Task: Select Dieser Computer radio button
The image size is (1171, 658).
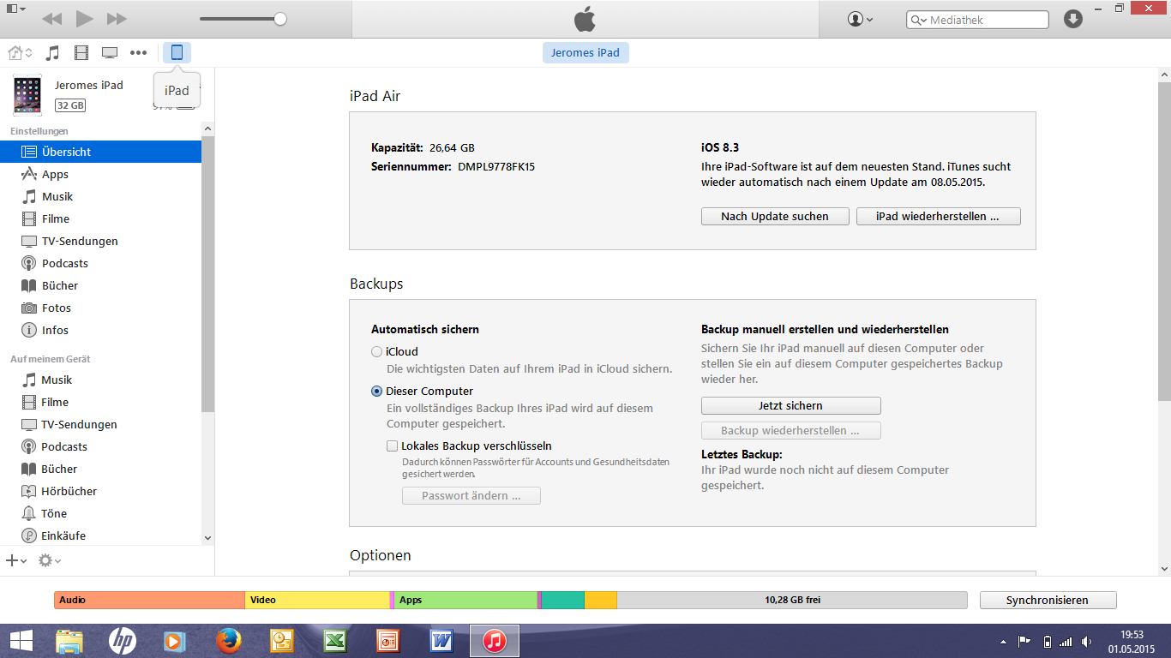Action: (x=376, y=391)
